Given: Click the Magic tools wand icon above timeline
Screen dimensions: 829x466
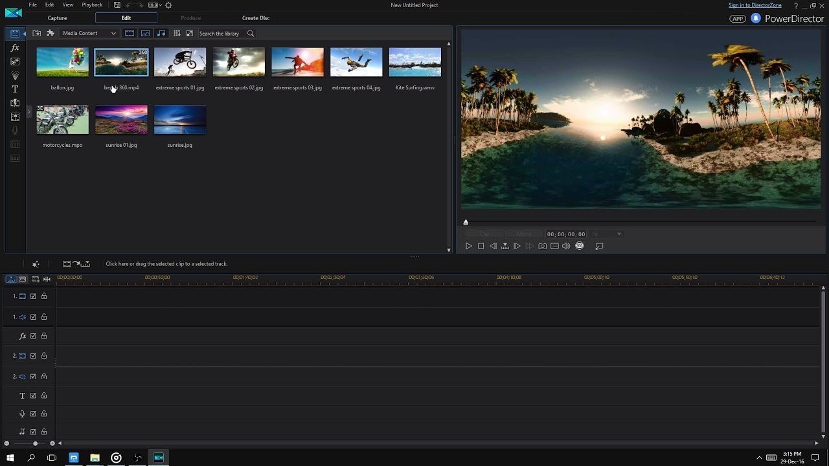Looking at the screenshot, I should (36, 264).
